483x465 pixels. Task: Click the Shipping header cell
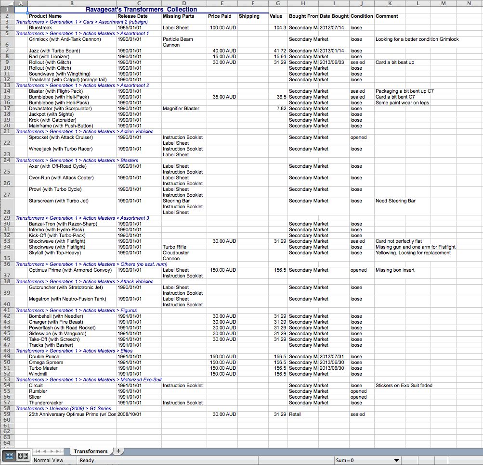pyautogui.click(x=253, y=16)
